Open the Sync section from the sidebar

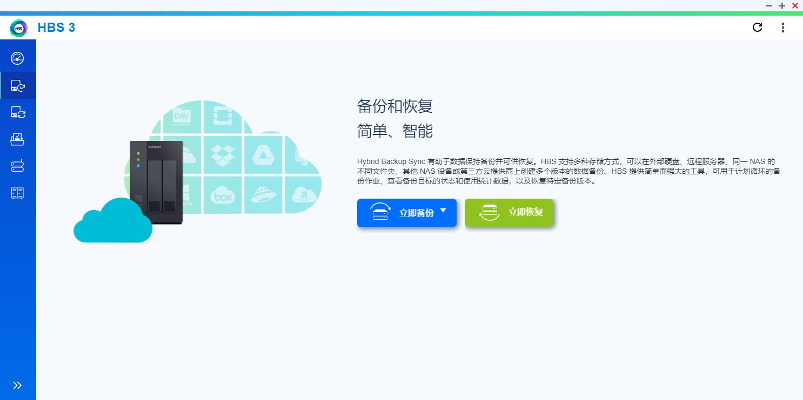click(18, 112)
